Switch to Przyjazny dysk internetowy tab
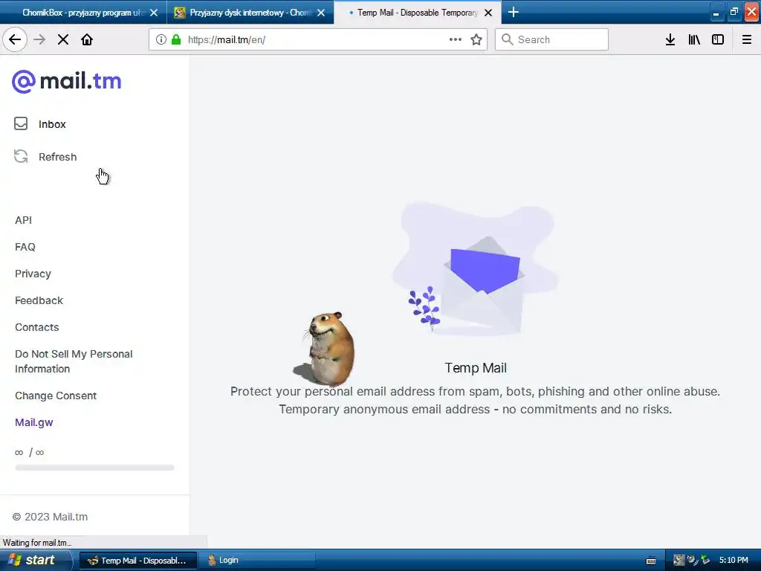The image size is (761, 571). click(250, 13)
